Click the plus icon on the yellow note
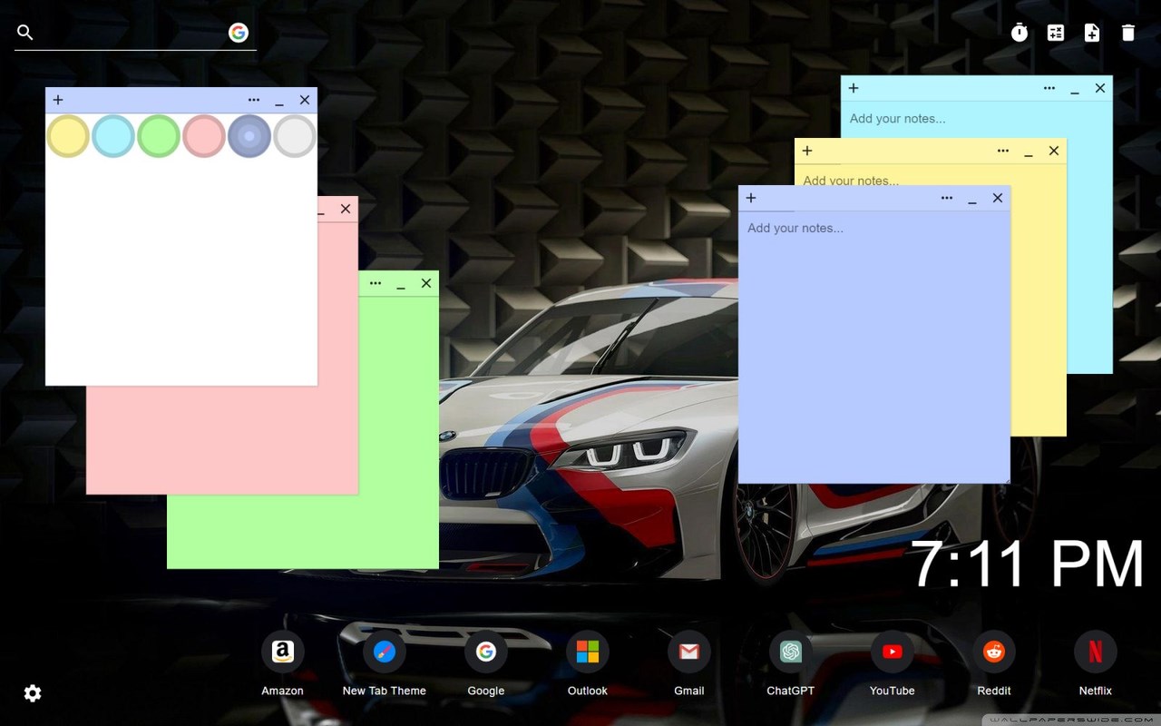The width and height of the screenshot is (1161, 726). point(807,151)
